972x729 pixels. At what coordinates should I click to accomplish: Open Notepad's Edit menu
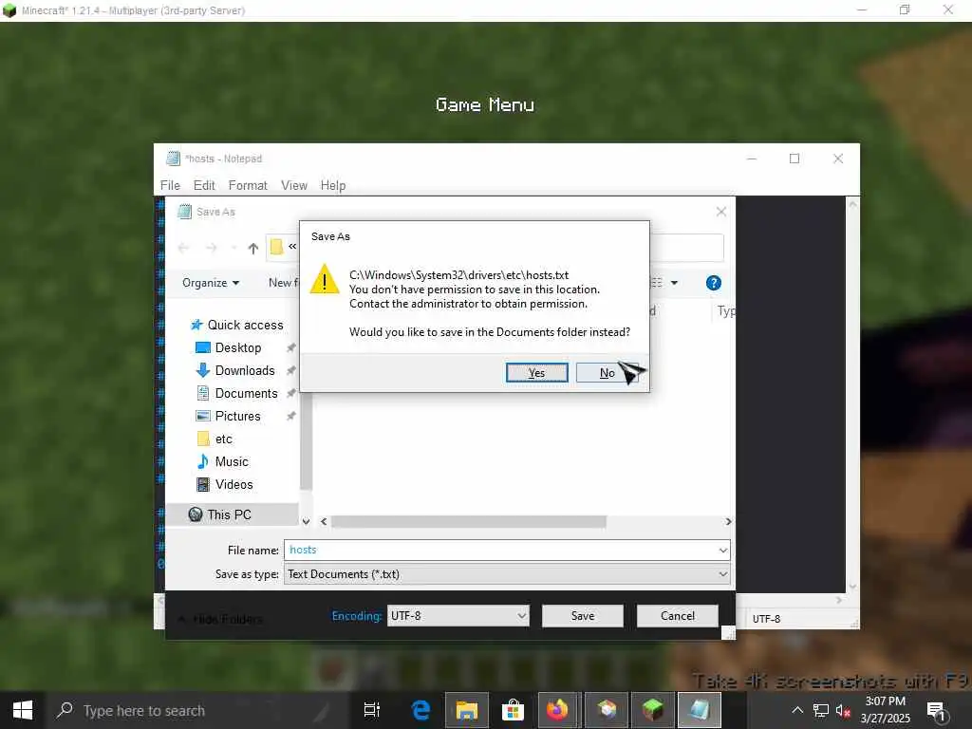(x=204, y=185)
